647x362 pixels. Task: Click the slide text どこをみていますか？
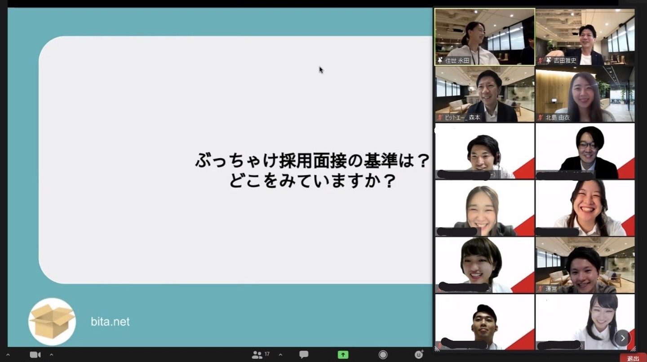coord(313,181)
